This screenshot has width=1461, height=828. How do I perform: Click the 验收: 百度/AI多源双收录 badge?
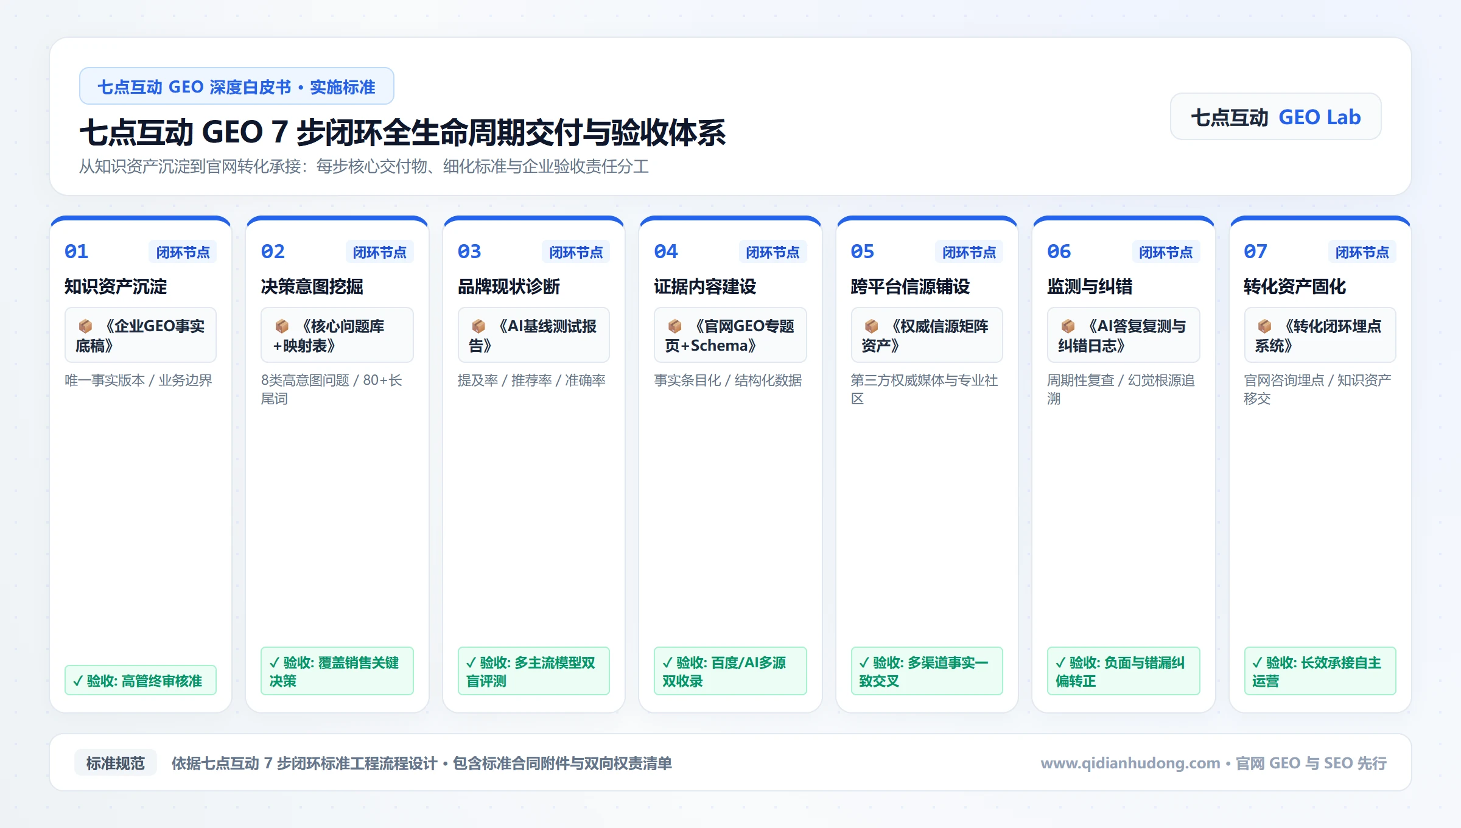[x=730, y=671]
